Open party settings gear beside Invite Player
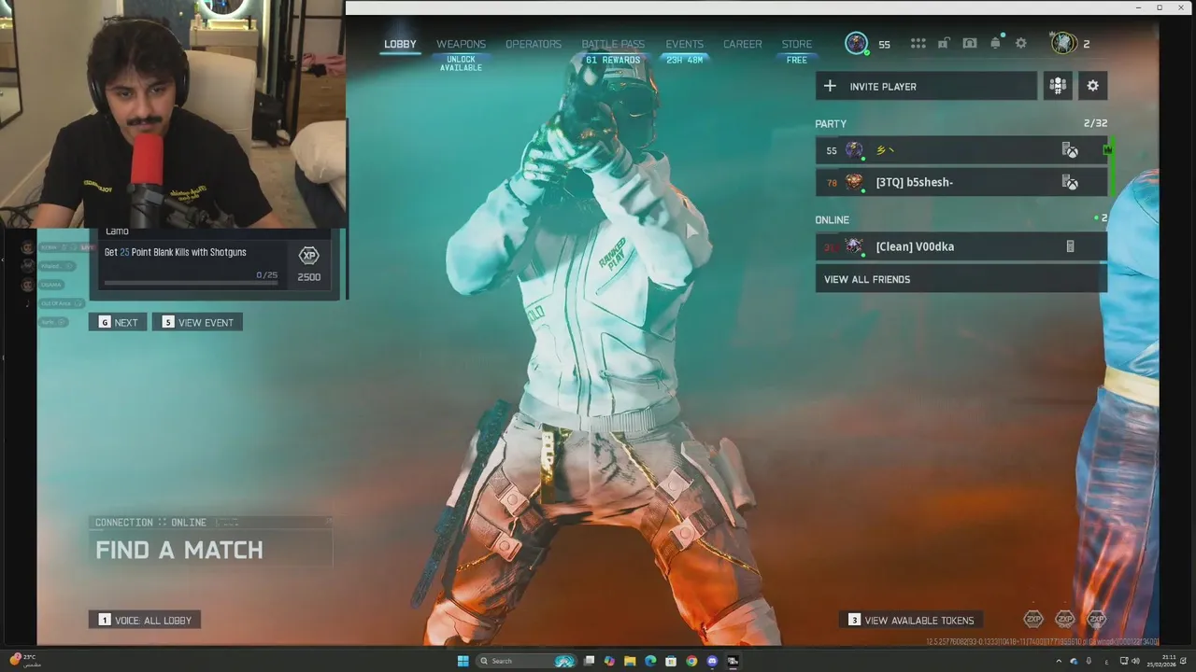This screenshot has height=672, width=1196. [x=1092, y=86]
